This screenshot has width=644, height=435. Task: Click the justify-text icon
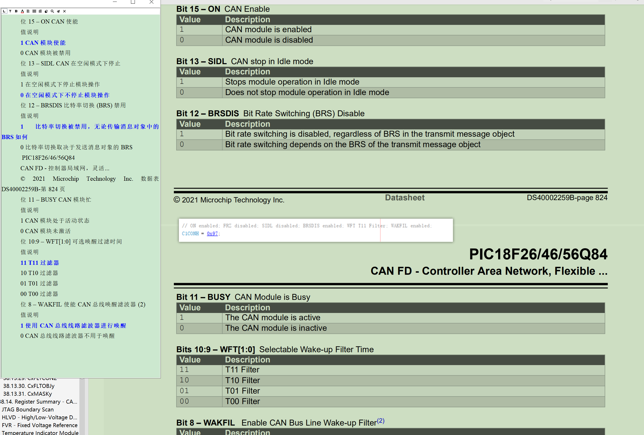tap(34, 11)
